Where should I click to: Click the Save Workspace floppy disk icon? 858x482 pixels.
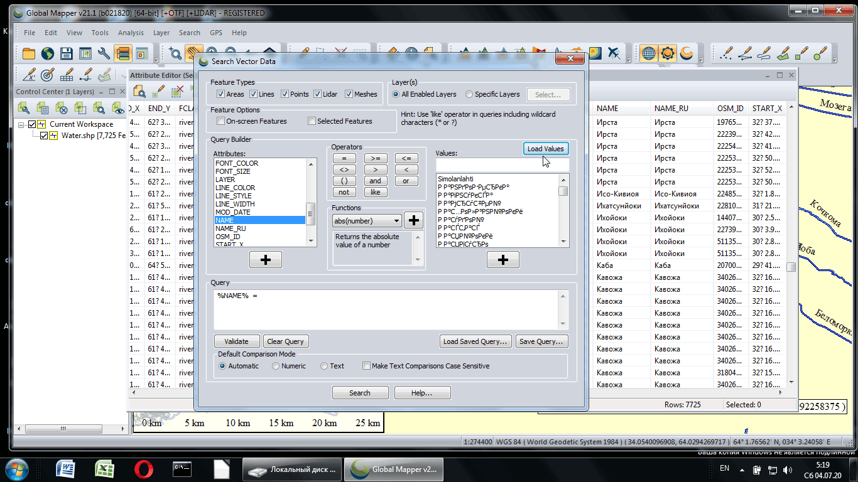click(67, 53)
